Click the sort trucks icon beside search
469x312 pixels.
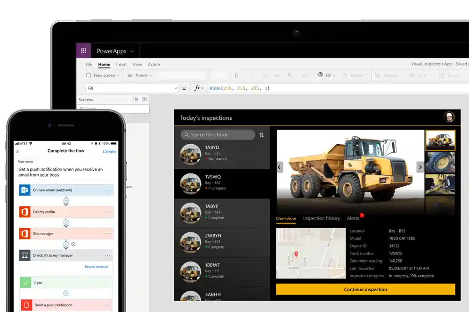(x=261, y=135)
